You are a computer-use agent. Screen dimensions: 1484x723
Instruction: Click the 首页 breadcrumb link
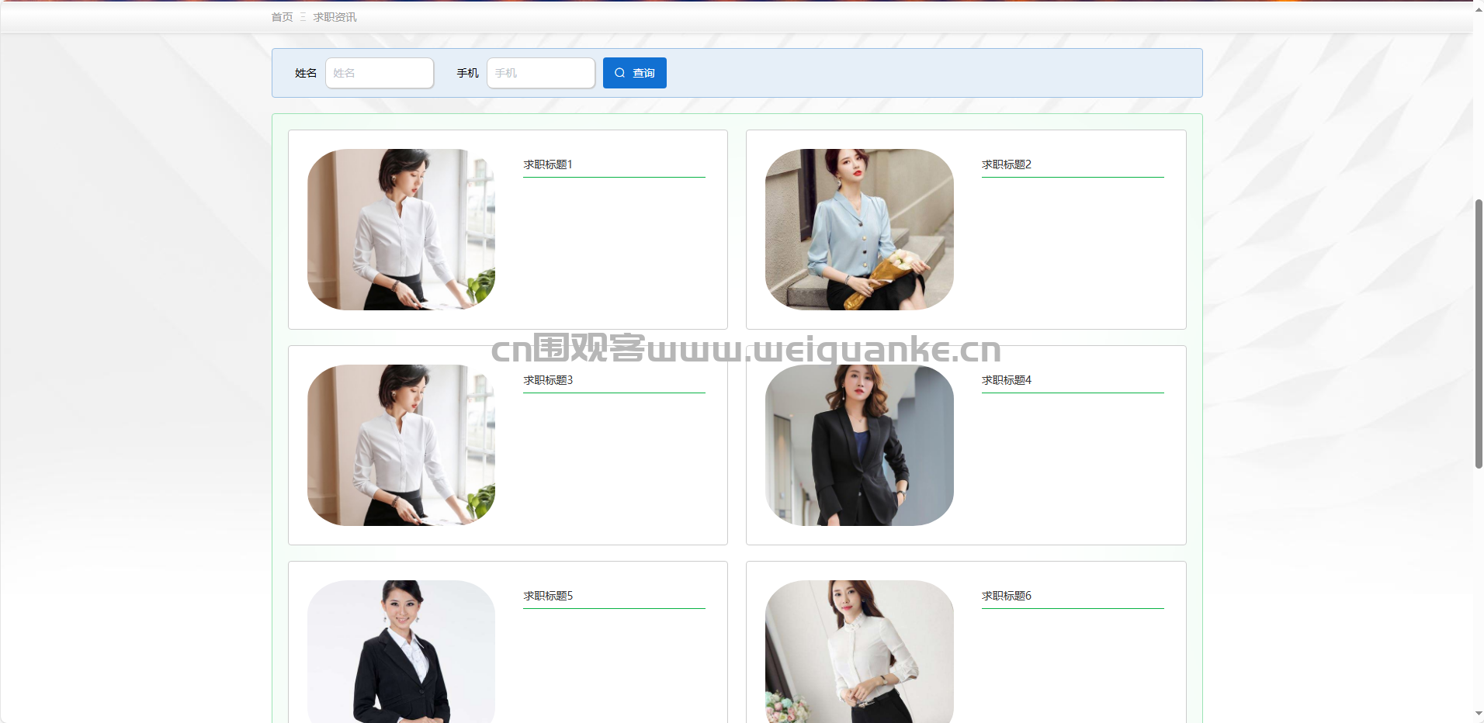click(x=282, y=17)
